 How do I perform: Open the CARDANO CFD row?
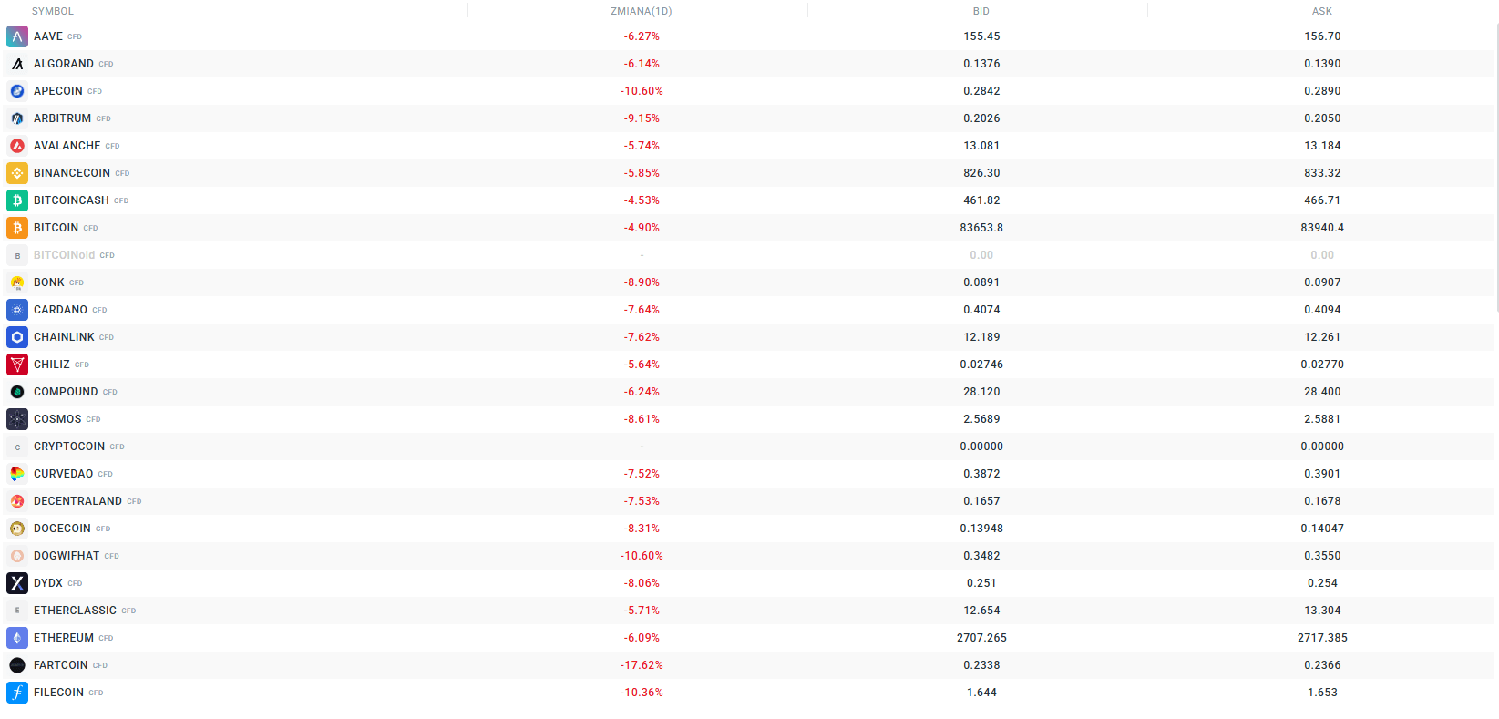point(61,310)
